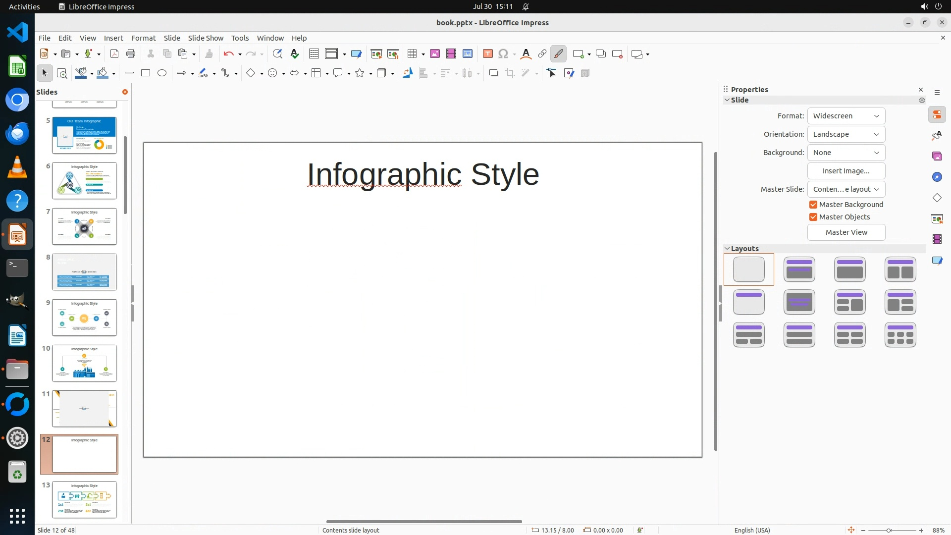Open the Slide Show menu
The height and width of the screenshot is (535, 951).
point(206,38)
